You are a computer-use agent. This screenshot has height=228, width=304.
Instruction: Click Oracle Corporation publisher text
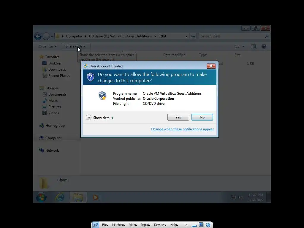click(159, 99)
